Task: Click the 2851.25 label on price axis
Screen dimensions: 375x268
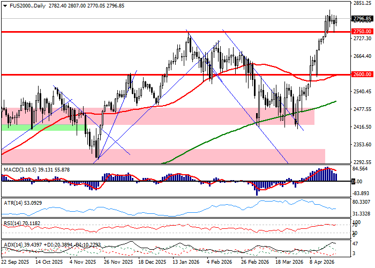Action: (363, 3)
